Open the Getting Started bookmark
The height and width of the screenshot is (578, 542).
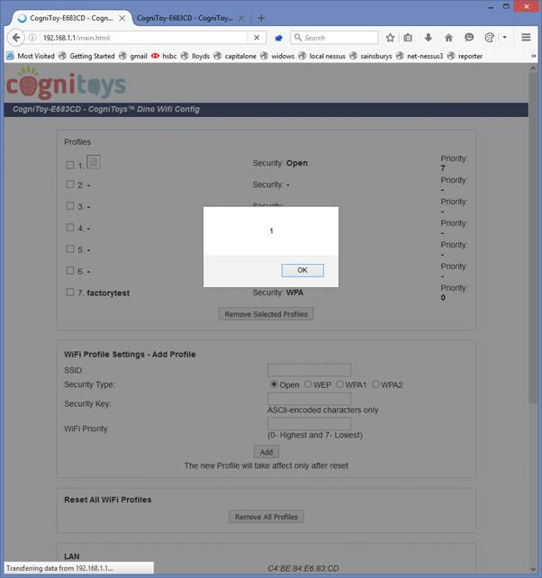87,56
